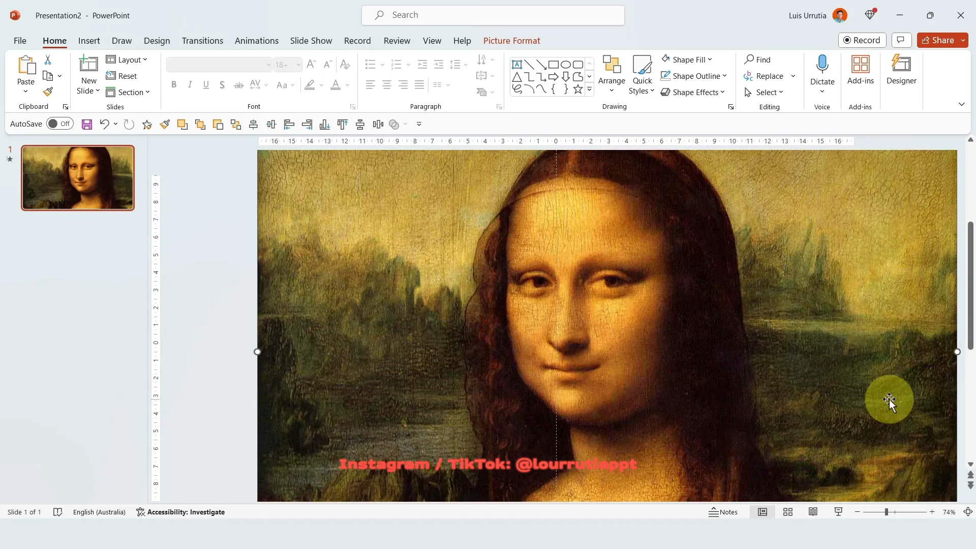The width and height of the screenshot is (976, 549).
Task: Click the Undo arrow icon
Action: pos(104,124)
